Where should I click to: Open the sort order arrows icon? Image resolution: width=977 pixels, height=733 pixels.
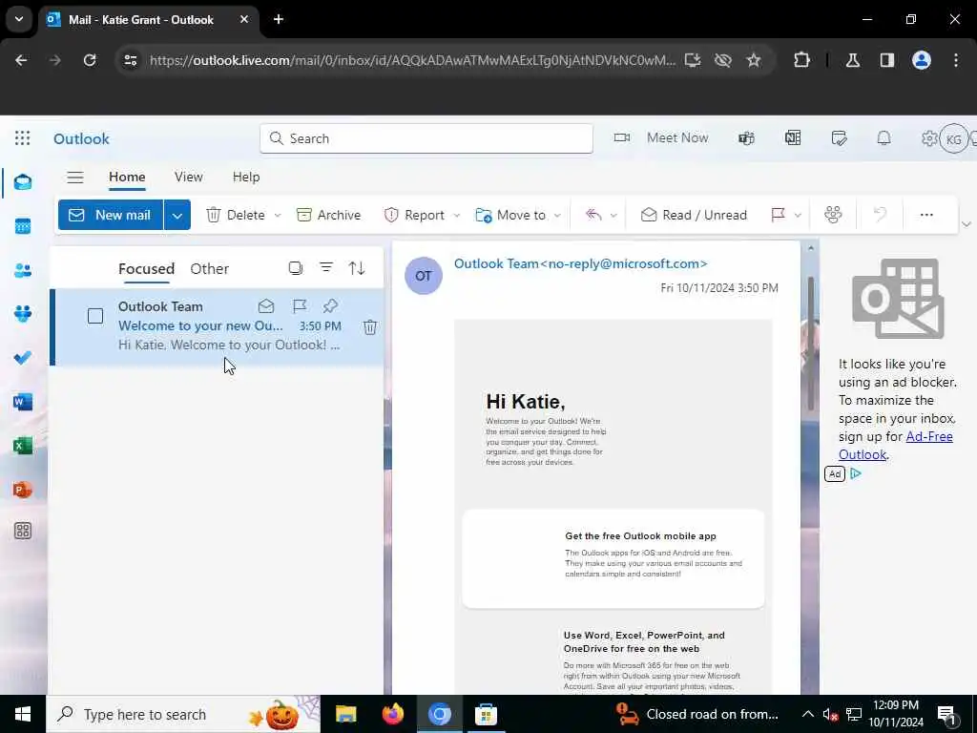click(x=357, y=268)
